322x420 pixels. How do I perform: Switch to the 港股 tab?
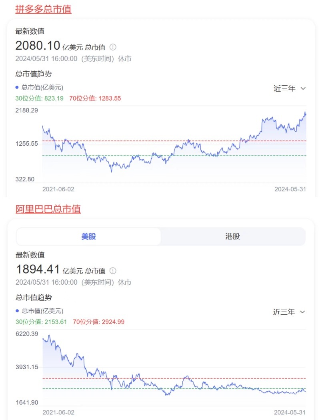pyautogui.click(x=232, y=236)
